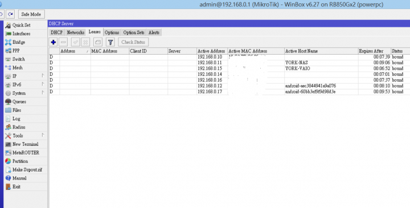Image resolution: width=410 pixels, height=208 pixels.
Task: Click the System menu icon
Action: pyautogui.click(x=8, y=93)
